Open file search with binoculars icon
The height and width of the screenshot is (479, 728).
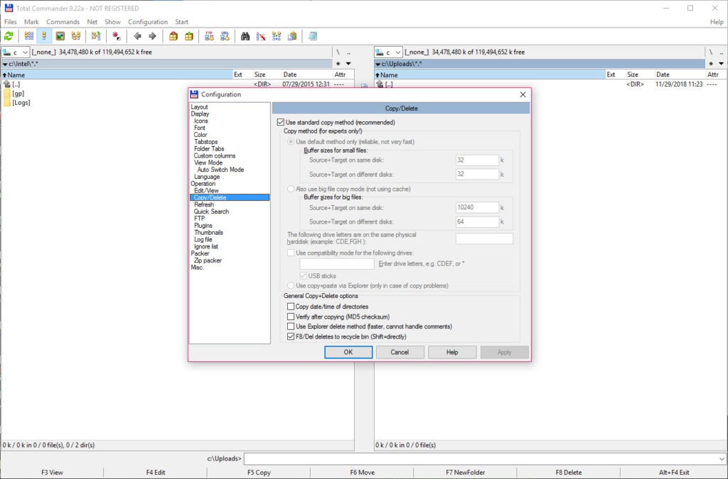245,36
